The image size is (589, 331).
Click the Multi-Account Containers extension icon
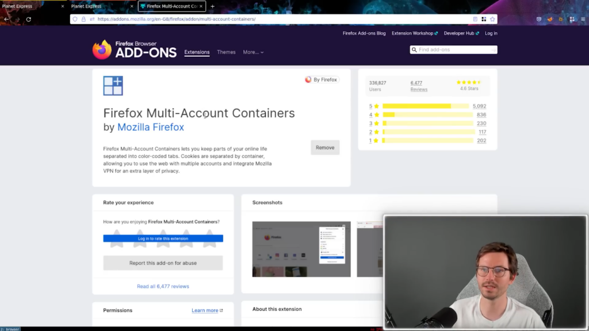(x=113, y=86)
